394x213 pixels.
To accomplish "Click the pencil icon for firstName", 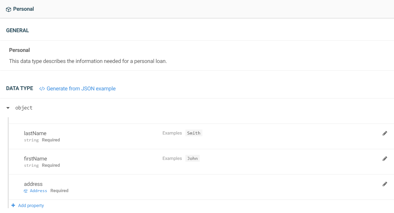I will 385,159.
